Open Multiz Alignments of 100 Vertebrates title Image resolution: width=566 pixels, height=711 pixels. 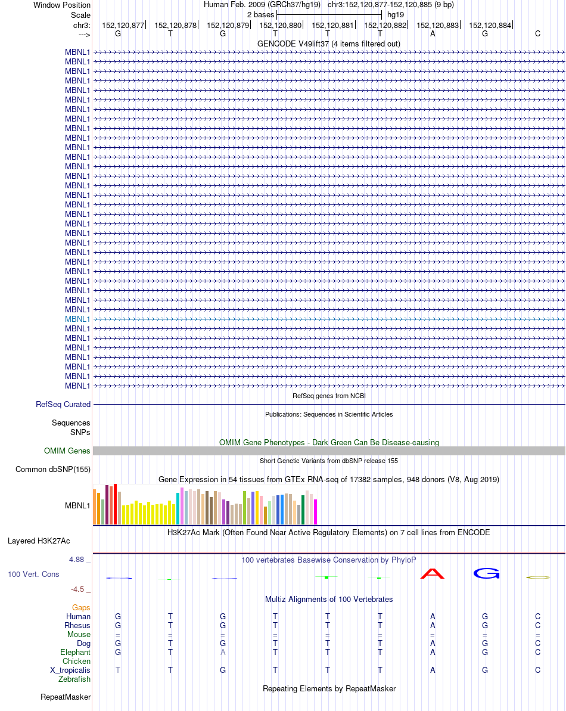[x=328, y=599]
